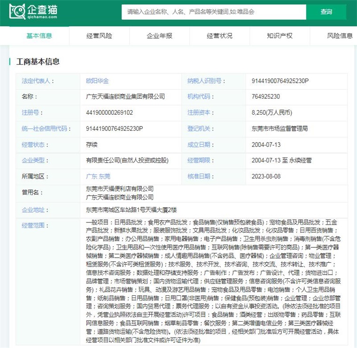Go to the 经营状况 tab
This screenshot has width=357, height=348.
click(219, 36)
